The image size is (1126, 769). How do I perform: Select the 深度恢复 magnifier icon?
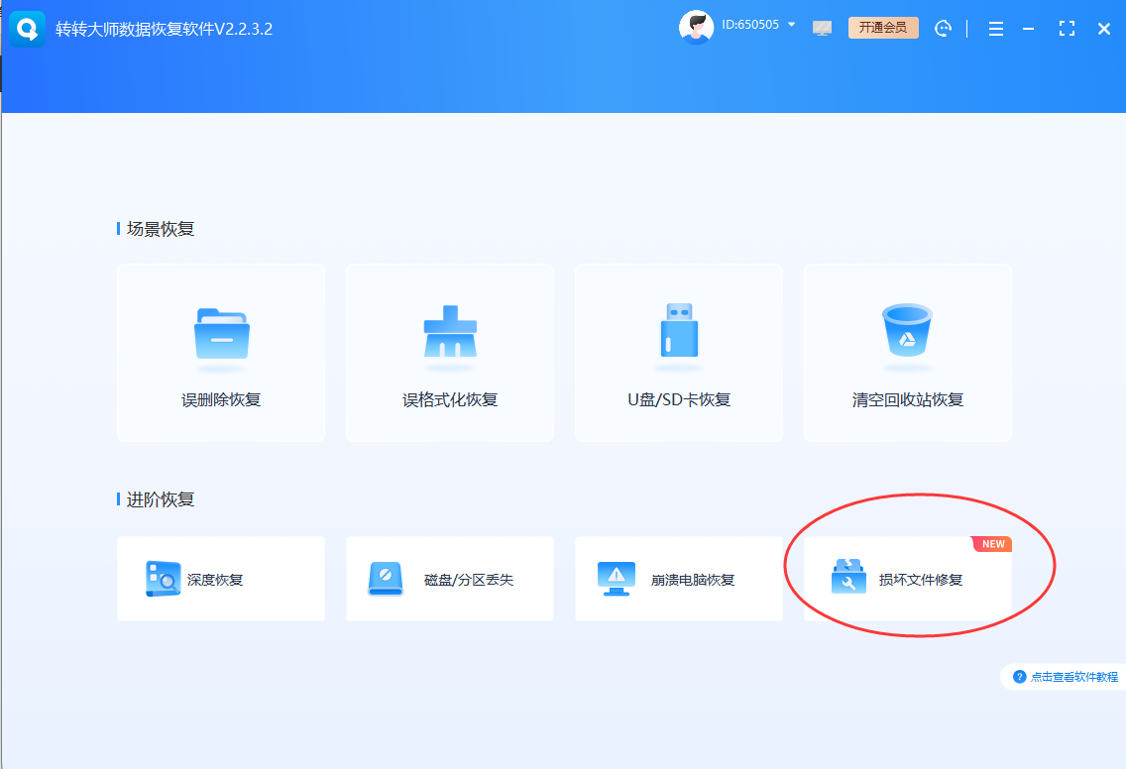pos(167,579)
